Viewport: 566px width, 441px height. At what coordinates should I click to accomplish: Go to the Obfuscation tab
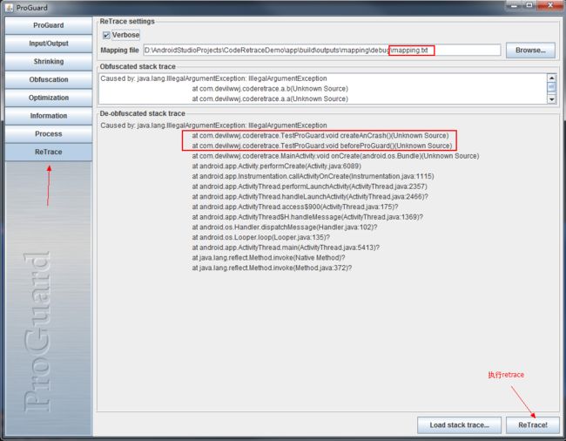(x=49, y=79)
